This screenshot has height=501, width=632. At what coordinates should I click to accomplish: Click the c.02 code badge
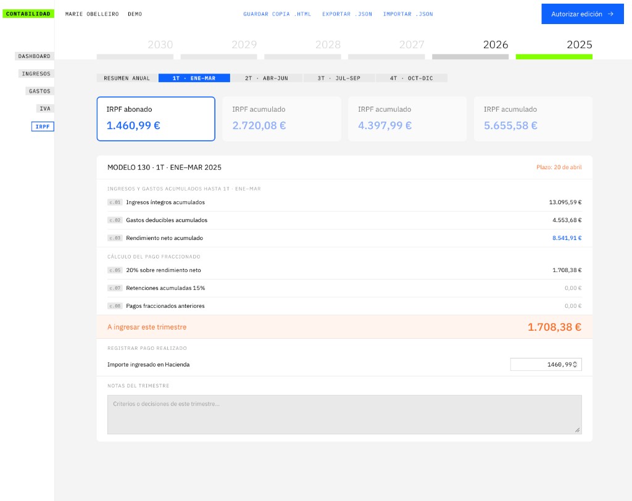pyautogui.click(x=115, y=220)
